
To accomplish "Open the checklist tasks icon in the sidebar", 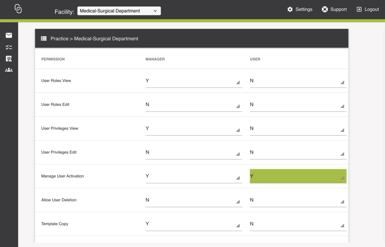I will (x=9, y=47).
